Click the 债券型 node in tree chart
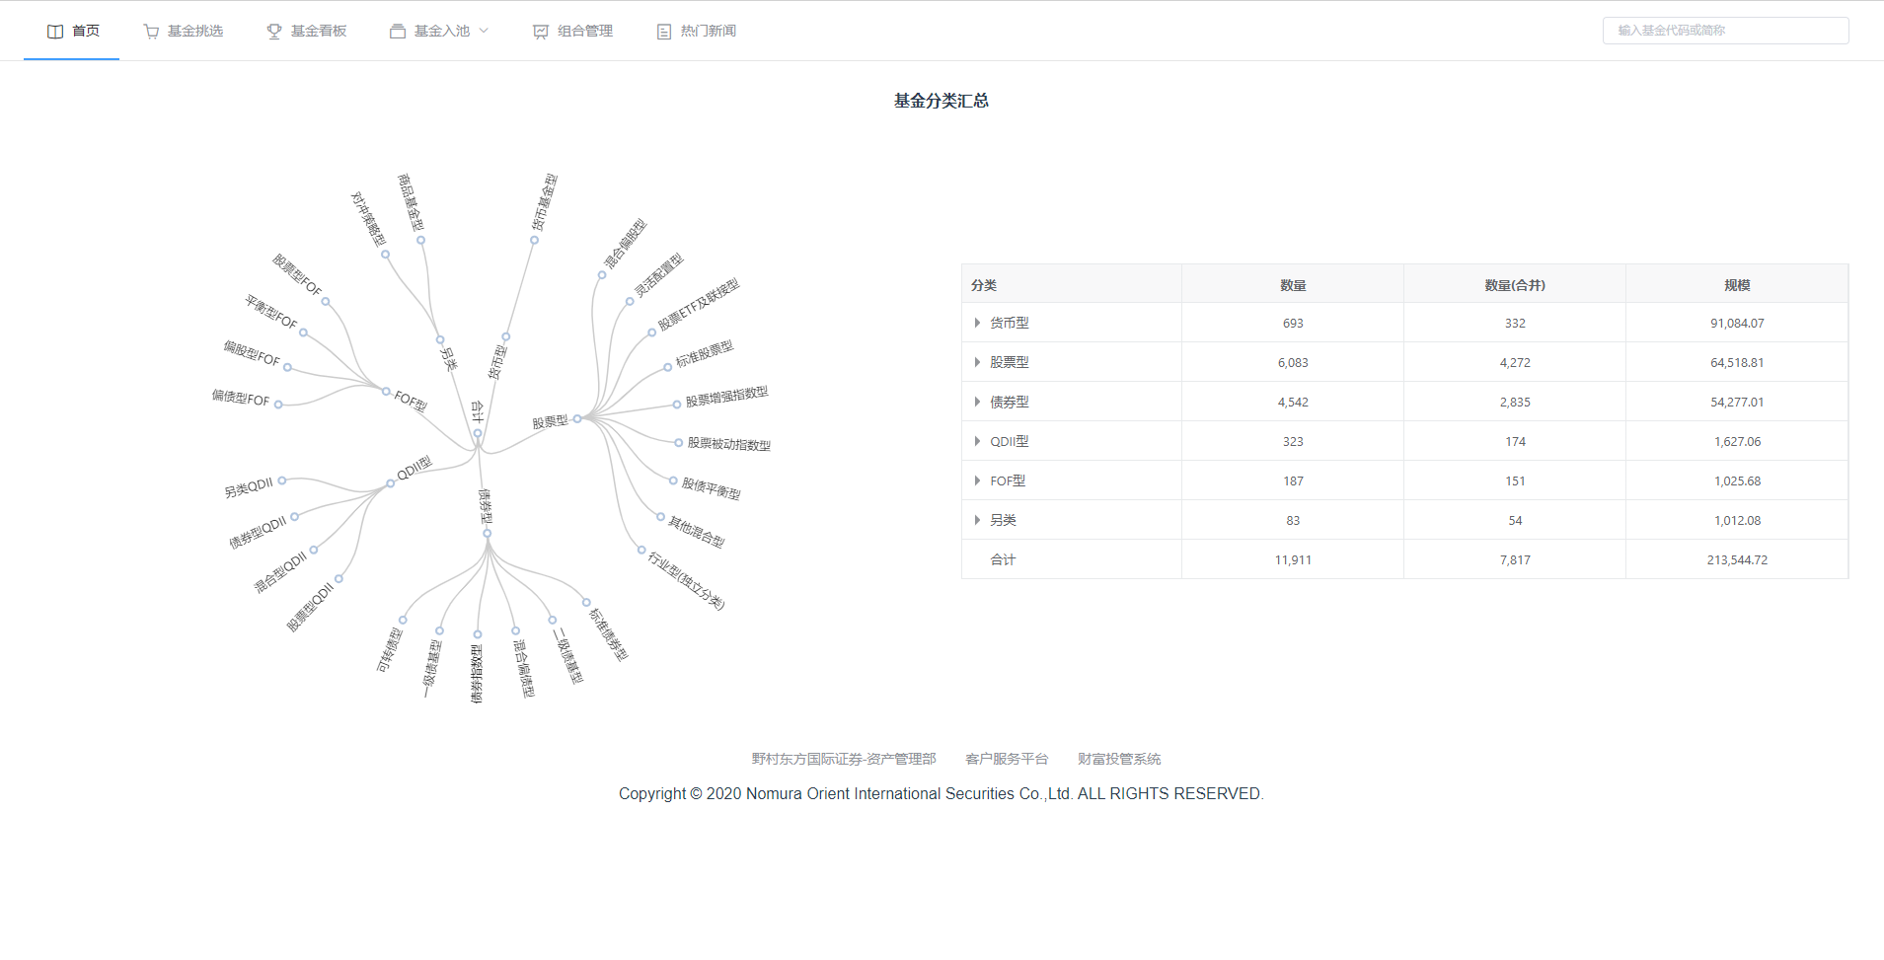The width and height of the screenshot is (1884, 960). coord(487,534)
